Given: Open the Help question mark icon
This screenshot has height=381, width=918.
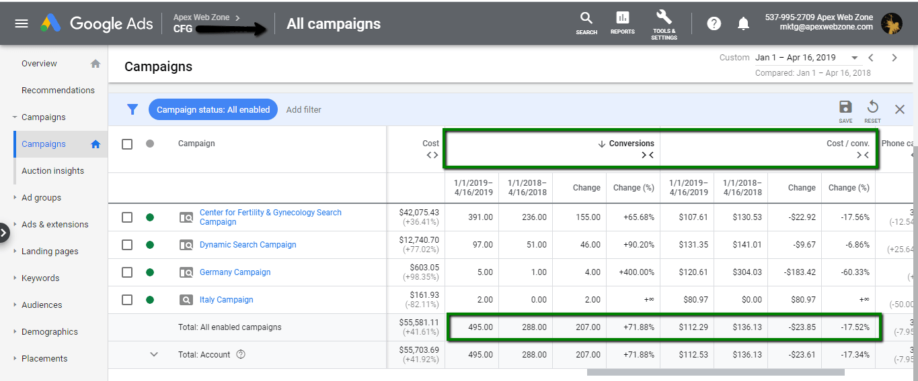Looking at the screenshot, I should click(714, 23).
